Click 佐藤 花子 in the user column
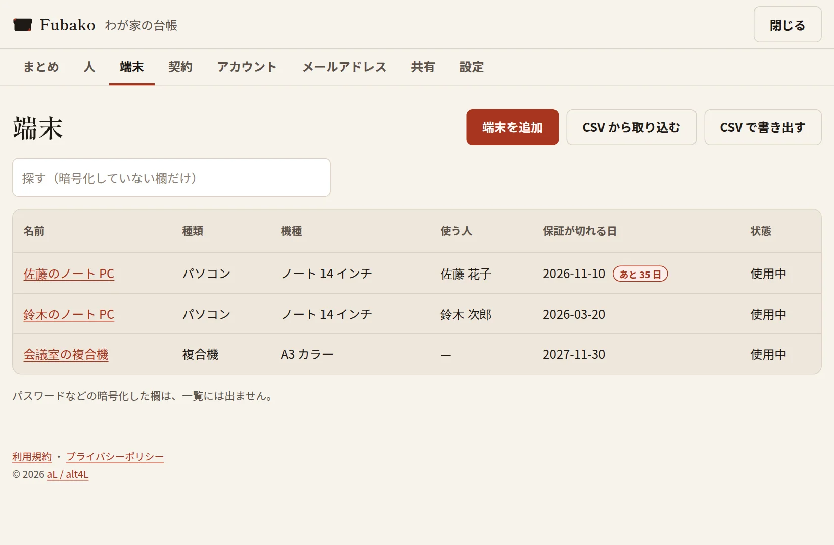The height and width of the screenshot is (545, 834). click(x=466, y=274)
